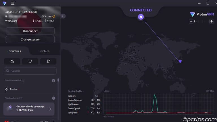The width and height of the screenshot is (217, 122).
Task: Show info for Plus locations
Action: click(x=54, y=98)
